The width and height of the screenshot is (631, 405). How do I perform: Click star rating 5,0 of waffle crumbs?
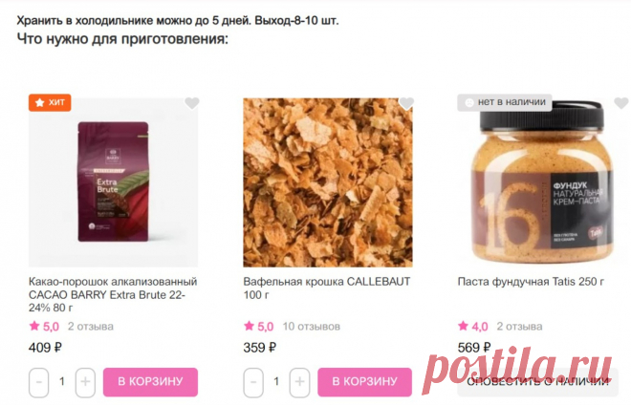click(x=259, y=326)
